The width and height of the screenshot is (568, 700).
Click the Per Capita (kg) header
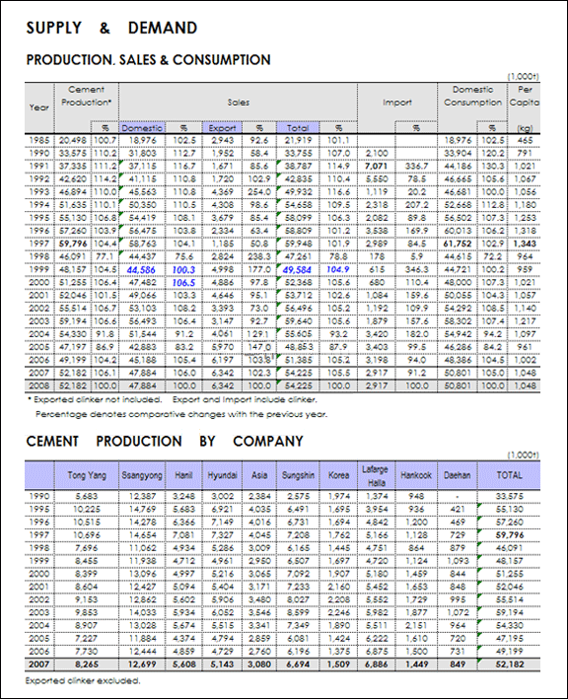[525, 108]
